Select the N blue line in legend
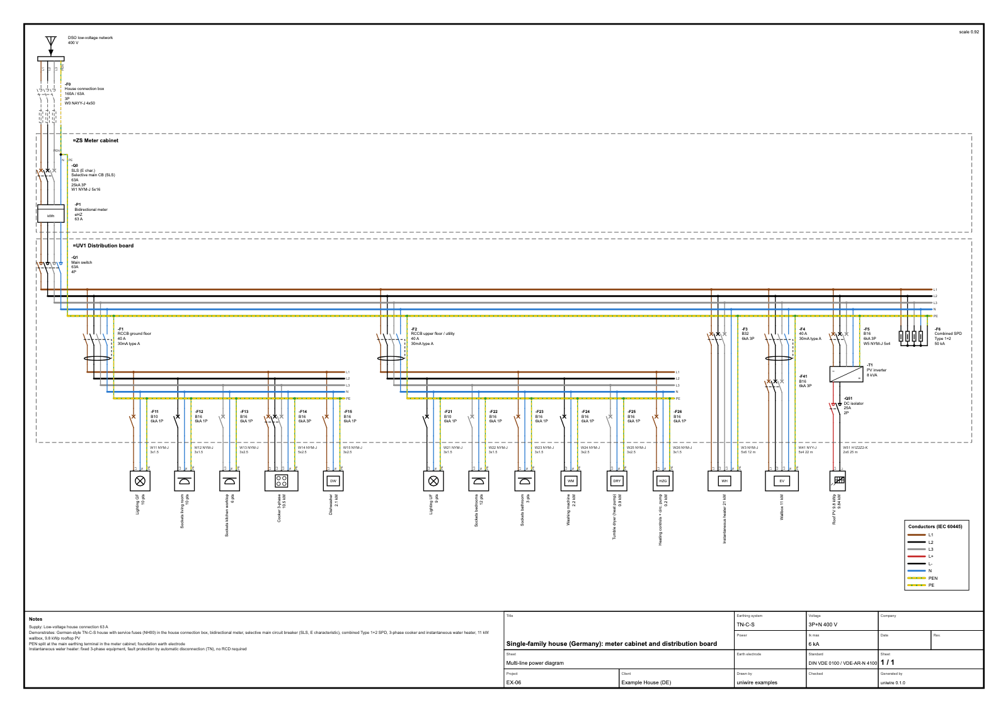The image size is (1008, 712). [916, 571]
